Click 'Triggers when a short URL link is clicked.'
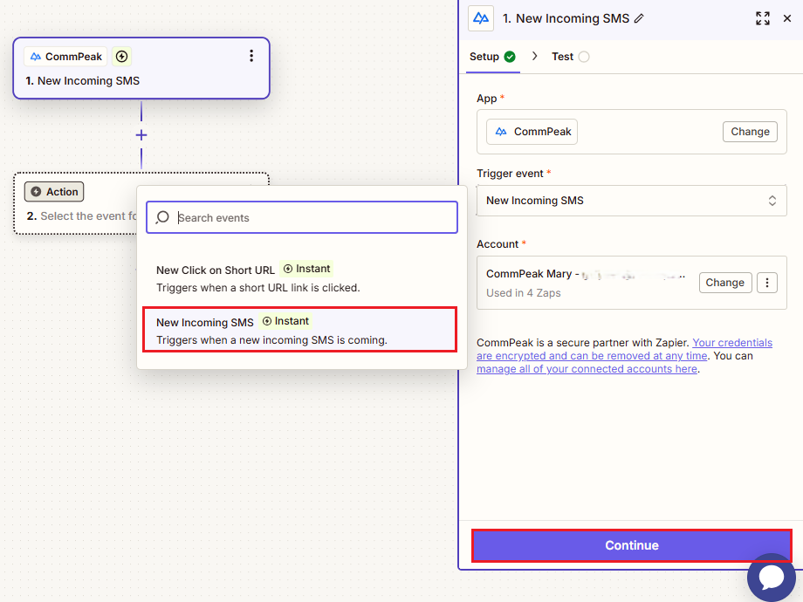 [x=257, y=288]
